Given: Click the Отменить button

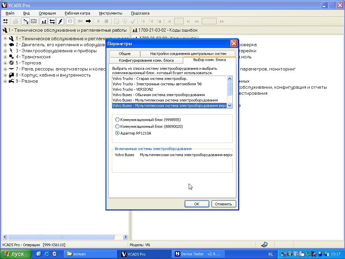Looking at the screenshot, I should click(x=224, y=204).
